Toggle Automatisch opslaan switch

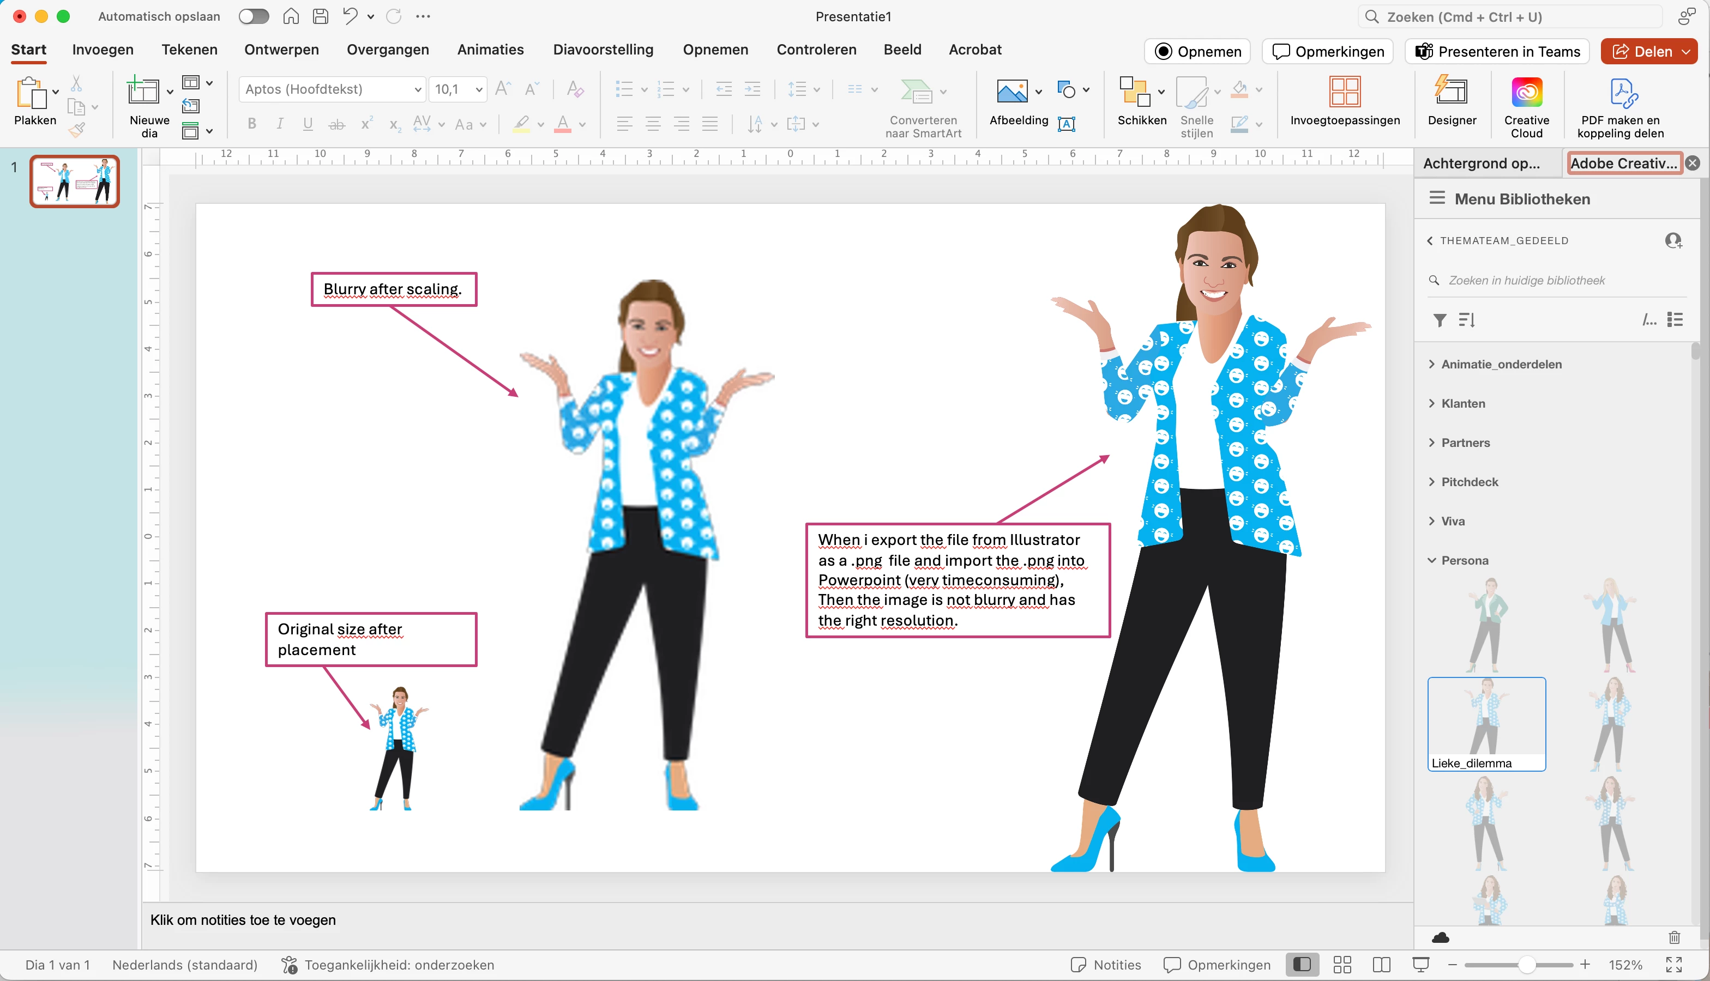click(x=254, y=16)
